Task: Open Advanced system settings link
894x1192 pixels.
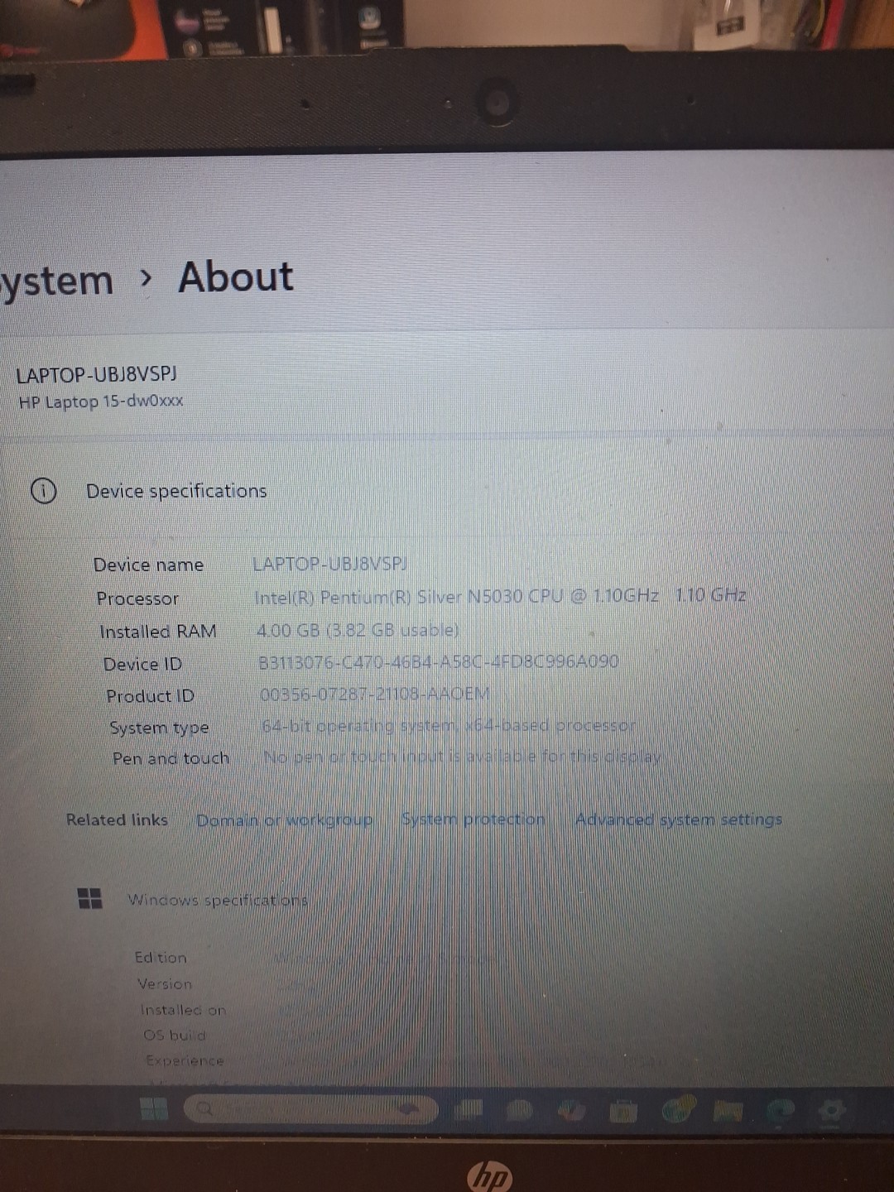Action: pos(679,819)
